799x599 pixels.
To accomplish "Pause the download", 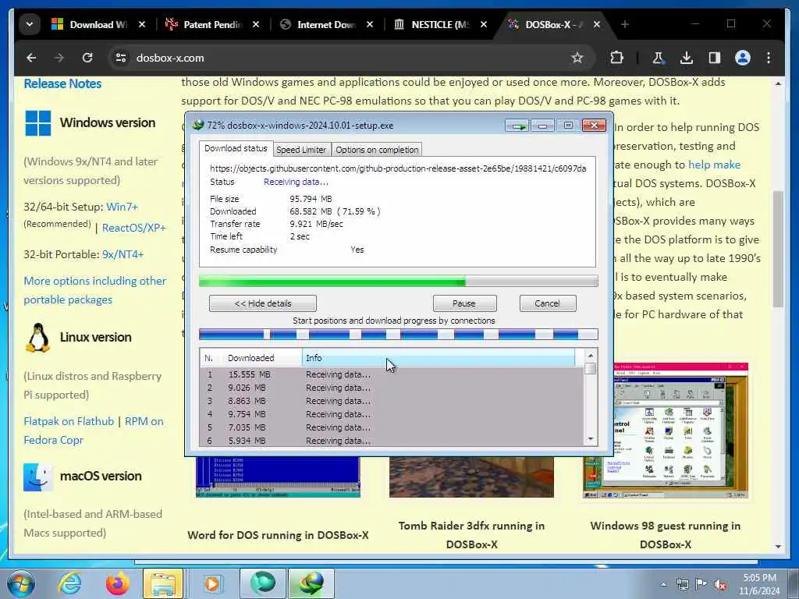I will pos(464,303).
